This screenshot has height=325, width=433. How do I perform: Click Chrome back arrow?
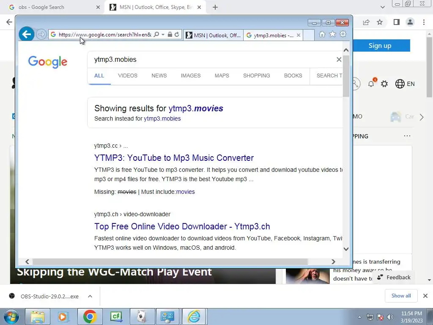pyautogui.click(x=9, y=22)
